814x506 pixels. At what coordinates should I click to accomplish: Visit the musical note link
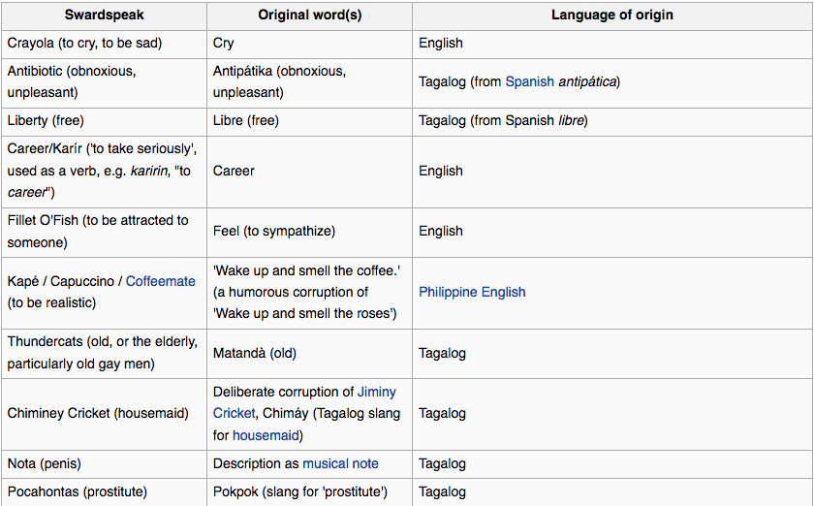pyautogui.click(x=340, y=463)
